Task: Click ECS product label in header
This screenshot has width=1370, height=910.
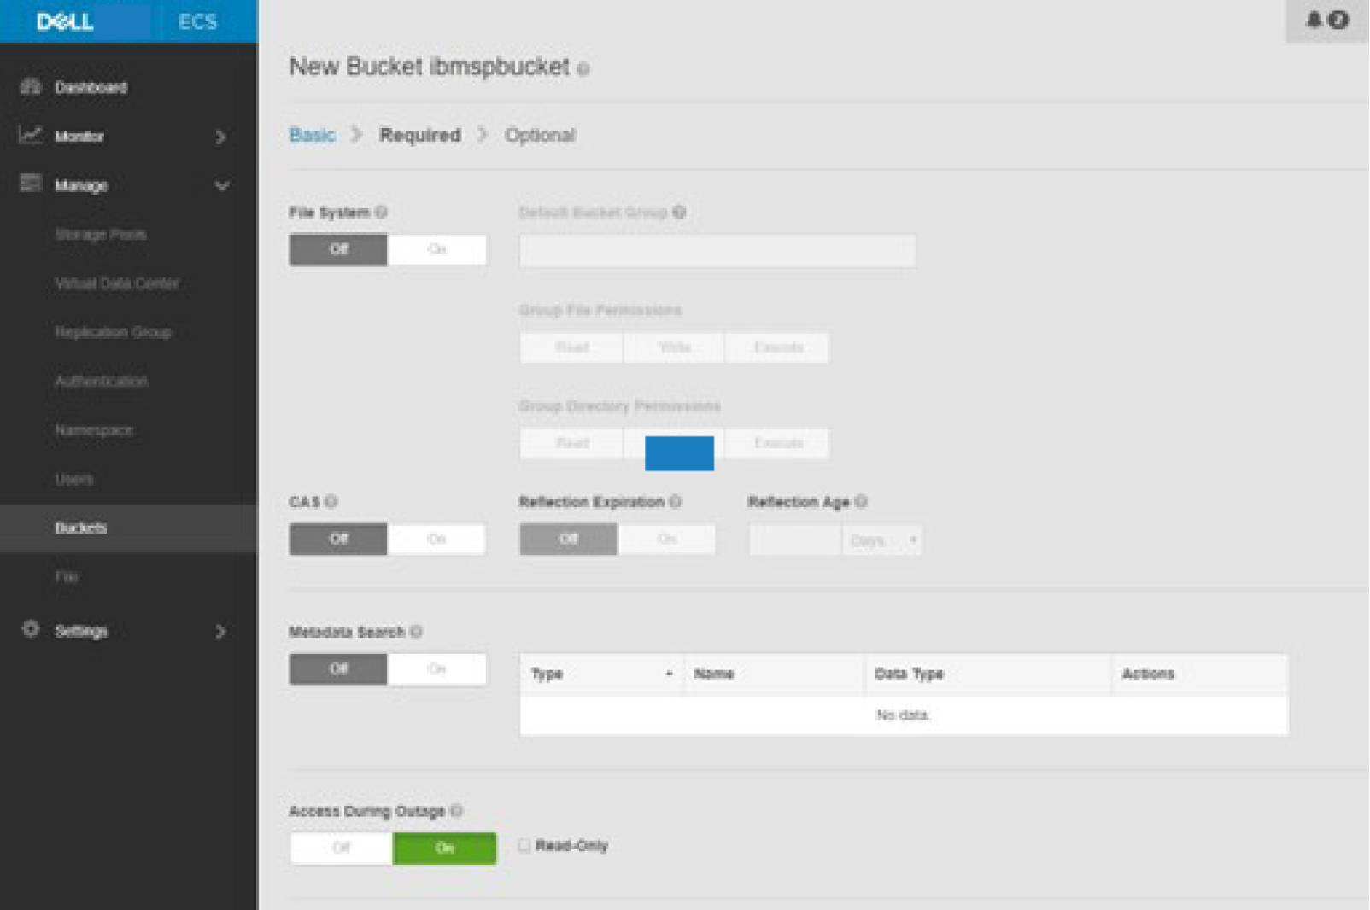Action: [x=197, y=21]
